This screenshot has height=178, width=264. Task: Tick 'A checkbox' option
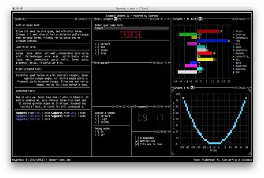144,138
